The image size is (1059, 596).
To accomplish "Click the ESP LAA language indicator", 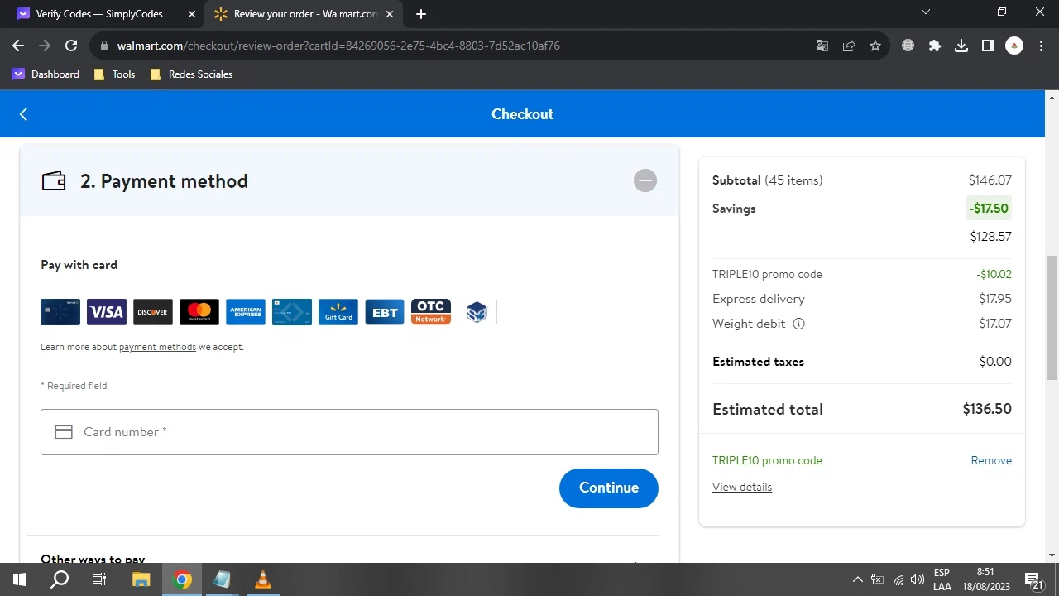I will click(x=942, y=579).
